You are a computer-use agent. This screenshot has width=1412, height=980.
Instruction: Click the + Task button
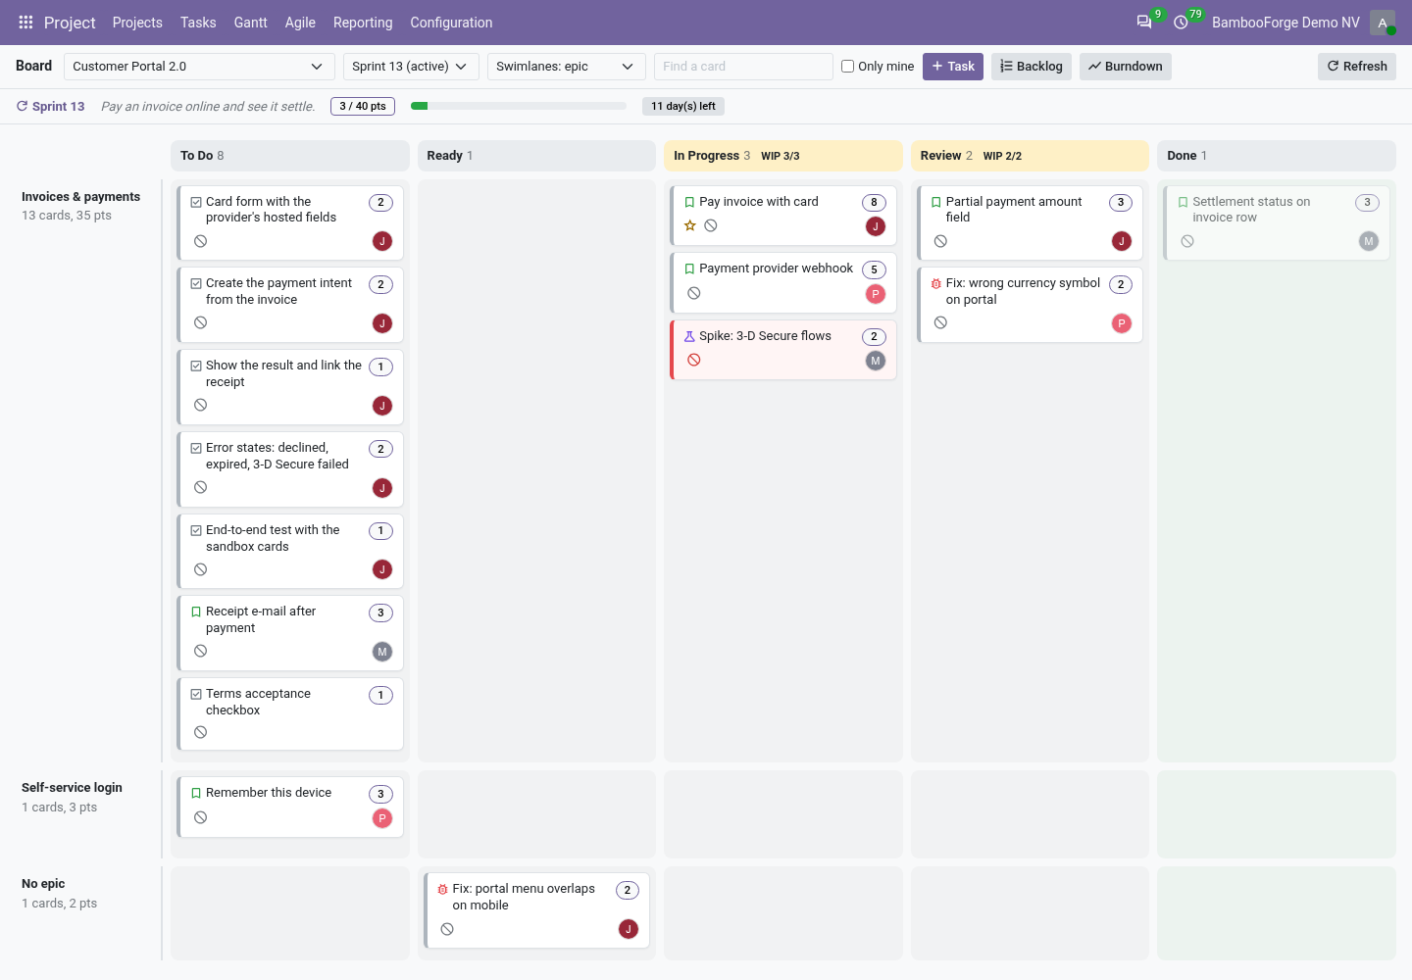coord(953,67)
